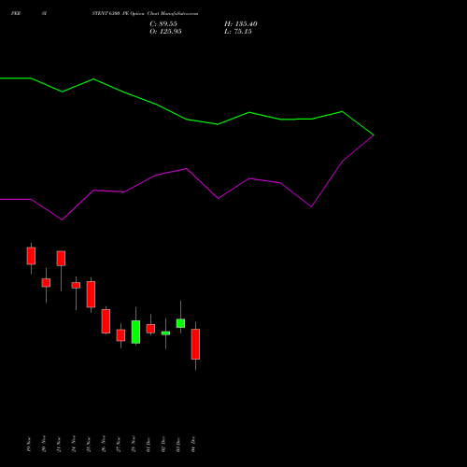Click the red candlestick for 25 Nov

[x=91, y=294]
